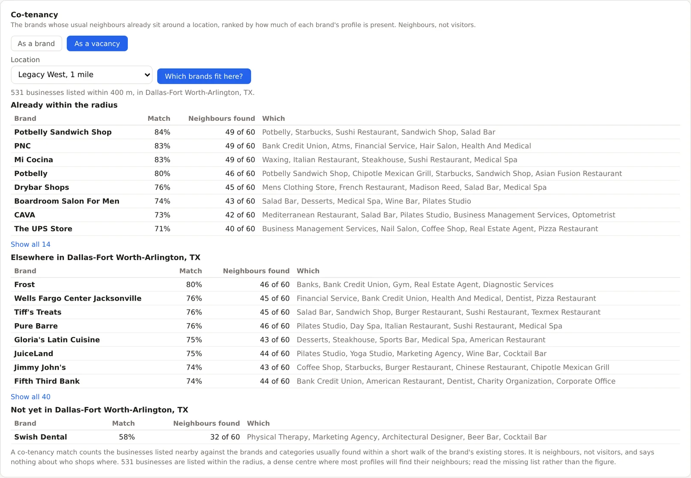Image resolution: width=691 pixels, height=478 pixels.
Task: Click 32 of 60 neighbours for Swish Dental
Action: click(225, 437)
